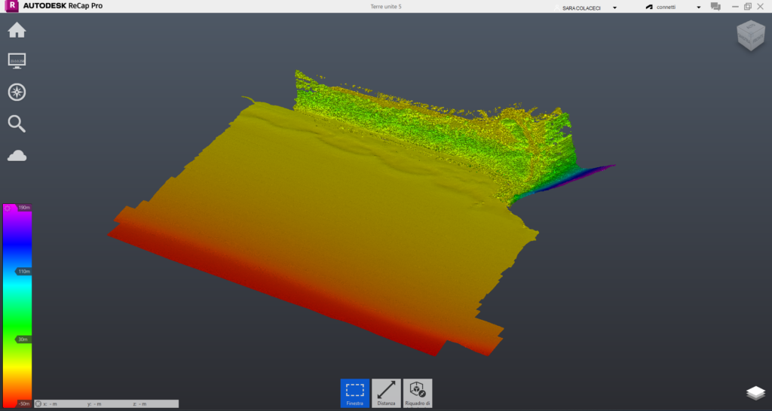
Task: Click the 30m marker on elevation scale
Action: point(23,339)
